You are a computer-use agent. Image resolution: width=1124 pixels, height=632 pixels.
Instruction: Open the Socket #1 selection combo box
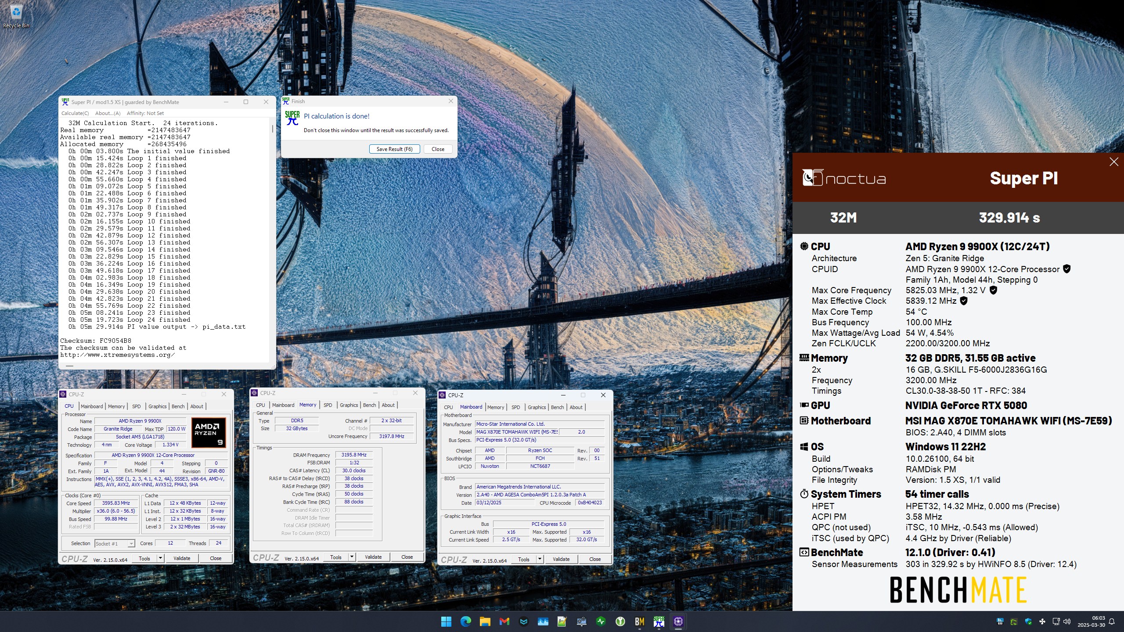point(115,543)
